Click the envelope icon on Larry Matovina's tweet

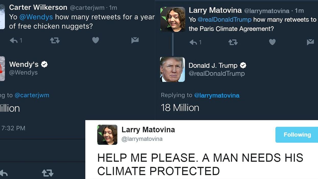coord(310,42)
